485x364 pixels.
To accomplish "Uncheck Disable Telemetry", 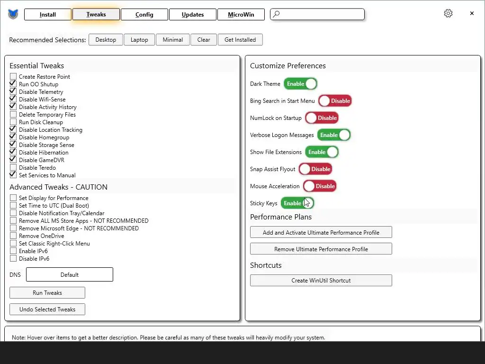I will (13, 91).
